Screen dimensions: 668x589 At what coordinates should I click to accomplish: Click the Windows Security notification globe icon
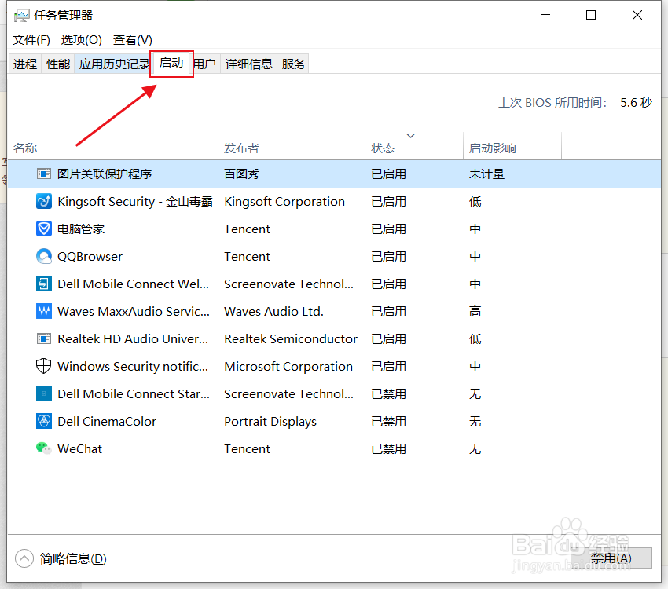[x=43, y=366]
